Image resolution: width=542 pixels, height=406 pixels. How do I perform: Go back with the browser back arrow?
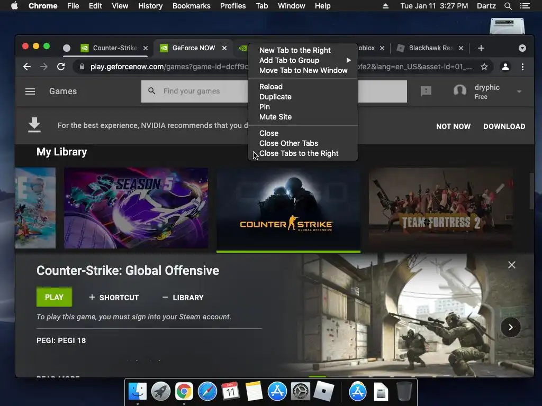pos(27,67)
